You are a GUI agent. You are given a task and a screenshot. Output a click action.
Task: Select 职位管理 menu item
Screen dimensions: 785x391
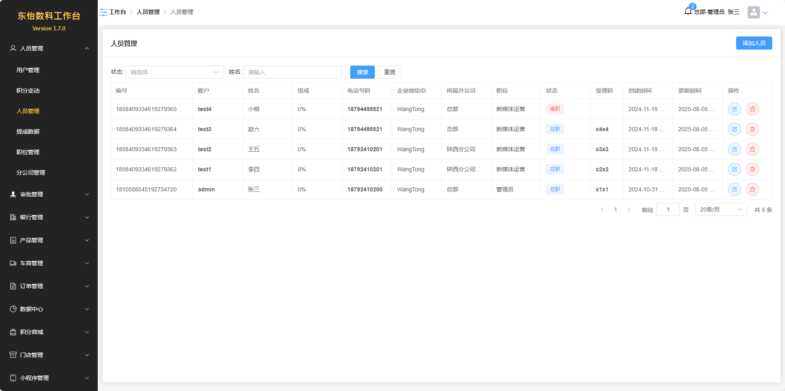28,152
